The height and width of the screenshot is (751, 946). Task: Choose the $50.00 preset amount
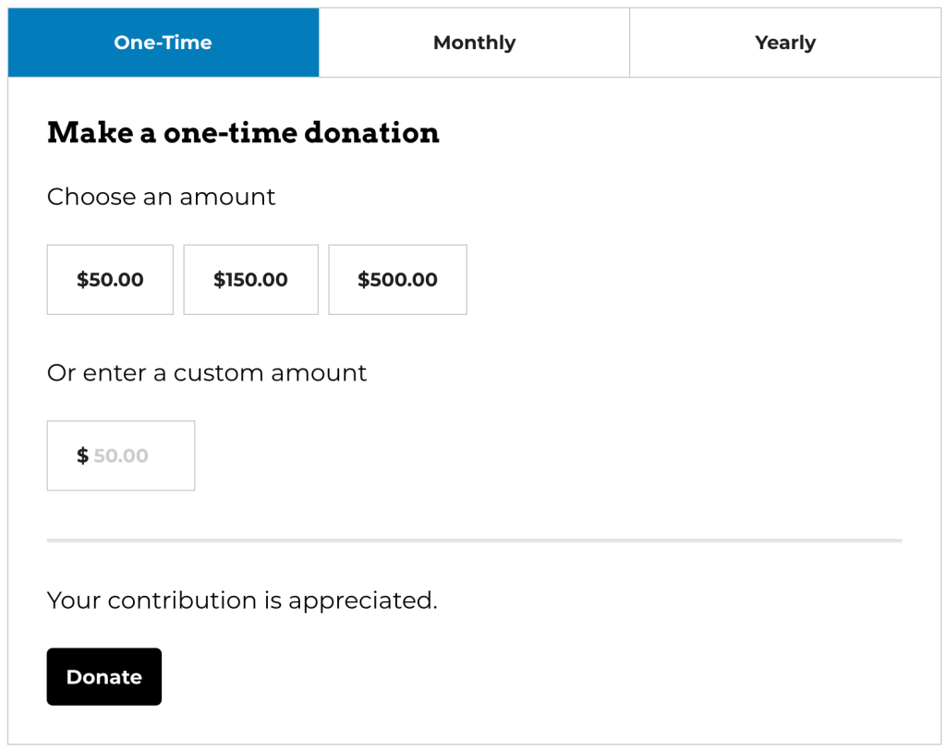click(x=110, y=280)
